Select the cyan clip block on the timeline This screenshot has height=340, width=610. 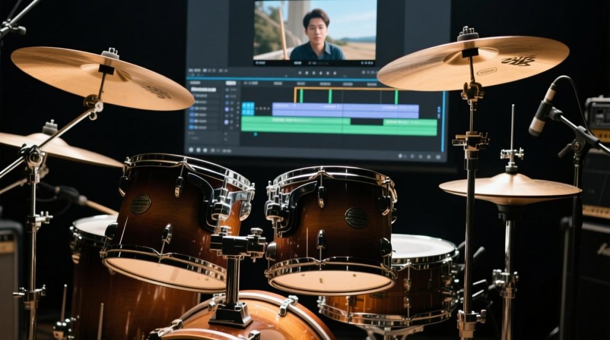248,109
